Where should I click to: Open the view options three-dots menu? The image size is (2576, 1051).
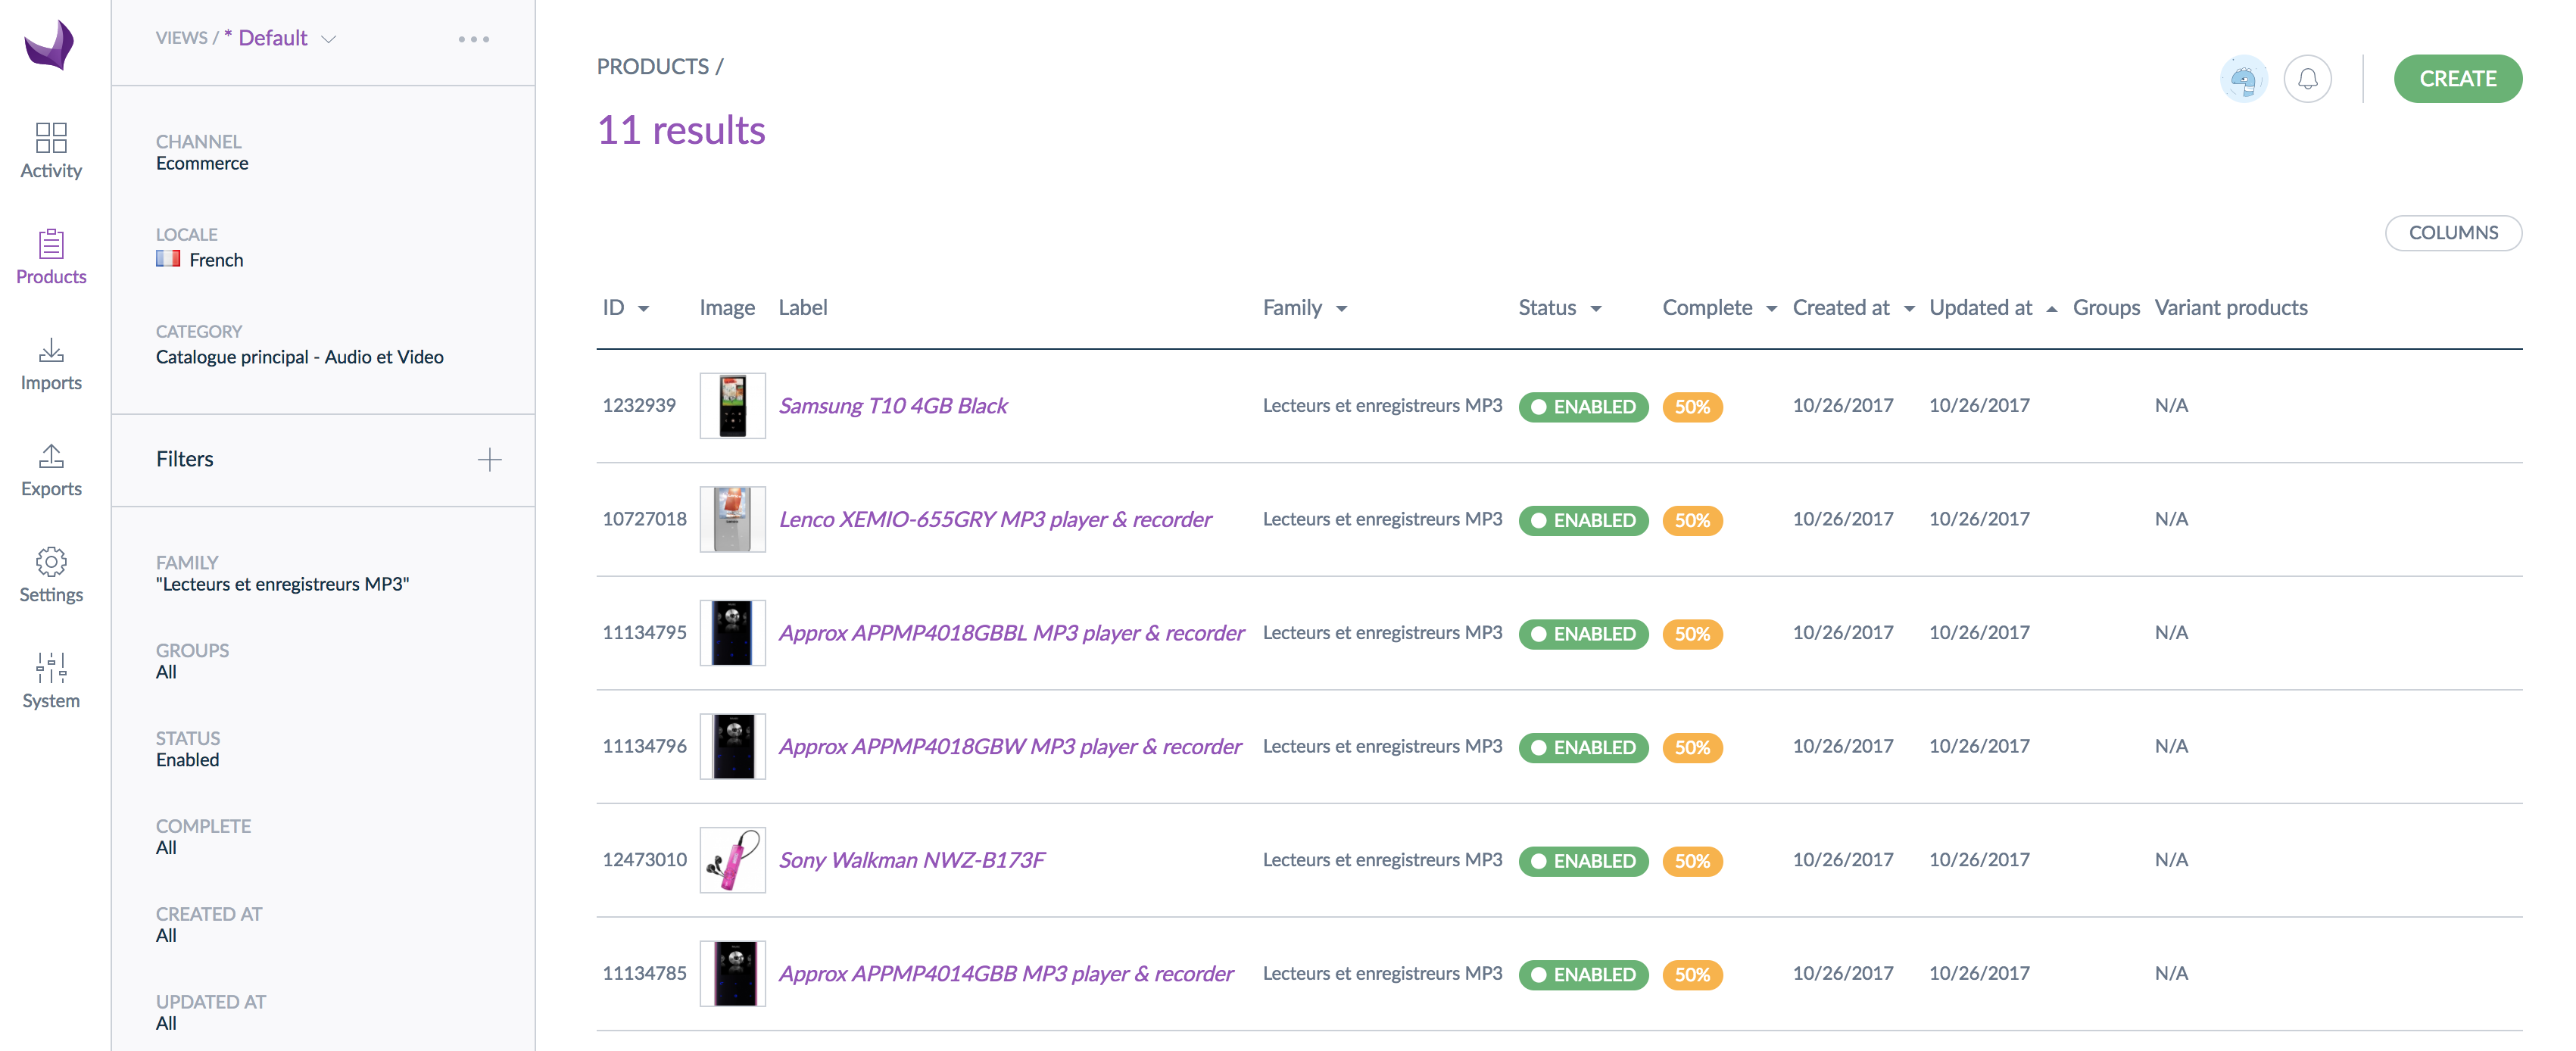[473, 39]
